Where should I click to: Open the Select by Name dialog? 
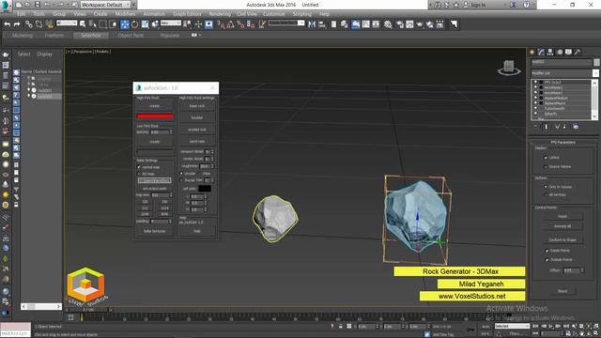click(x=92, y=24)
